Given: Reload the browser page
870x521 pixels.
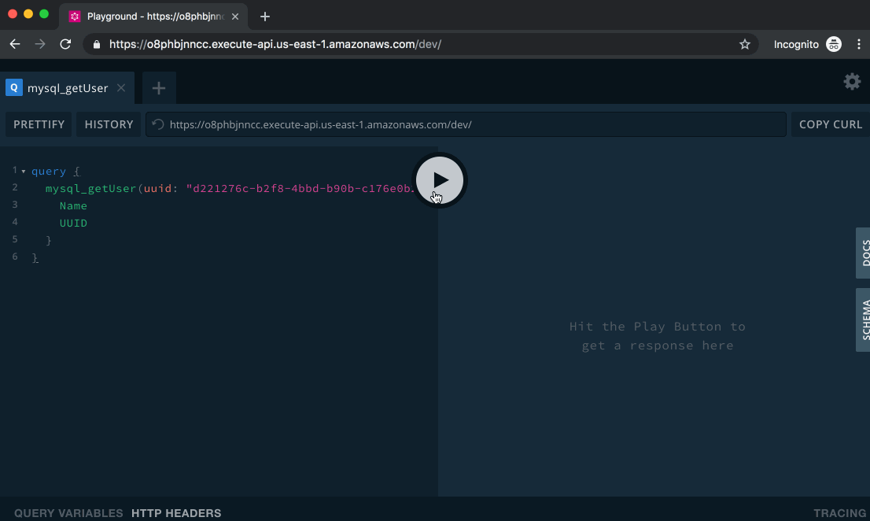Looking at the screenshot, I should [65, 44].
